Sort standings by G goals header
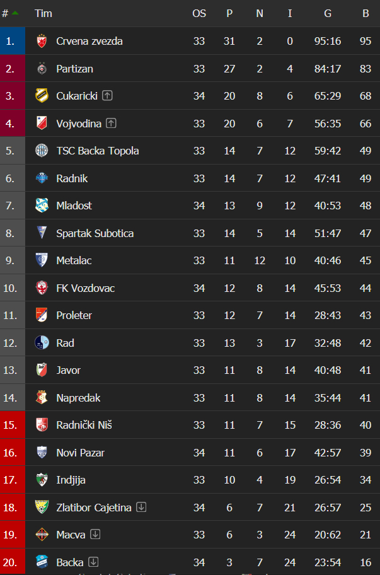Viewport: 380px width, 575px height. tap(328, 14)
